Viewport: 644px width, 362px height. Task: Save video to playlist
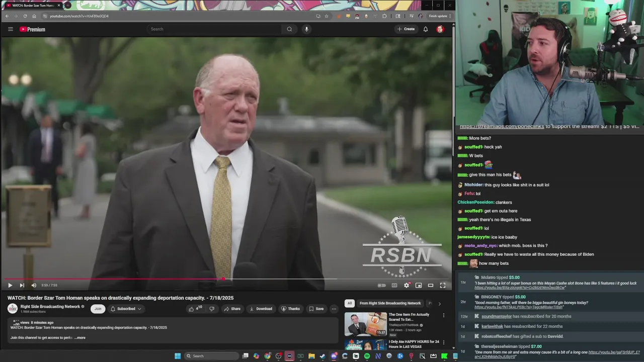[x=316, y=309]
